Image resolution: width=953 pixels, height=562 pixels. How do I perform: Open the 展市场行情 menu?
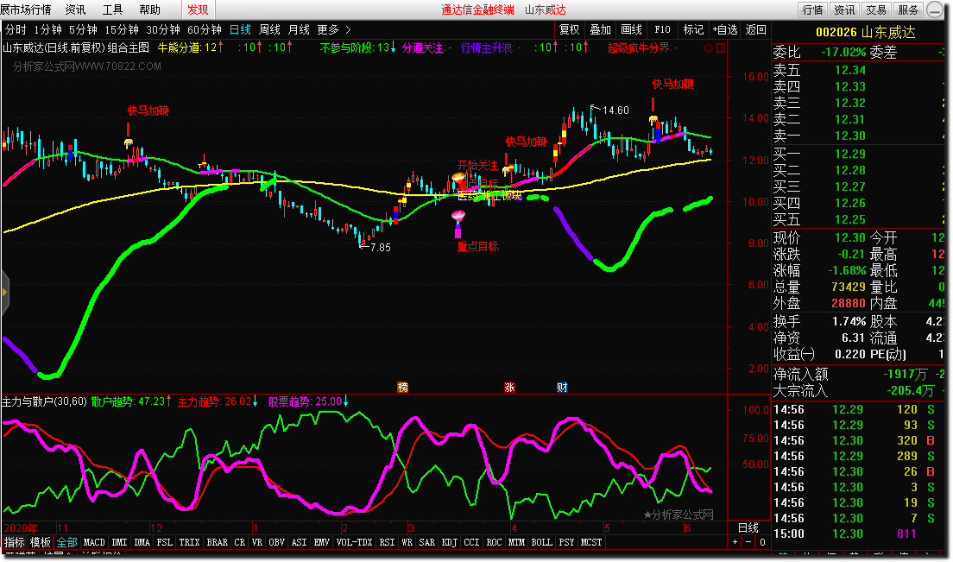26,9
